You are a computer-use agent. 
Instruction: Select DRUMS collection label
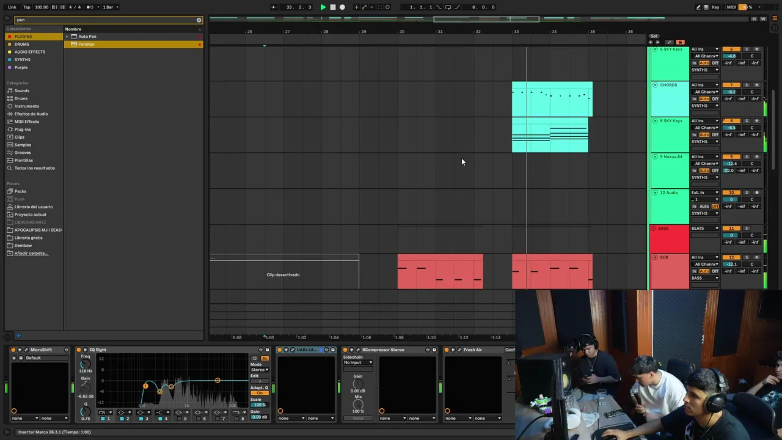(x=22, y=44)
